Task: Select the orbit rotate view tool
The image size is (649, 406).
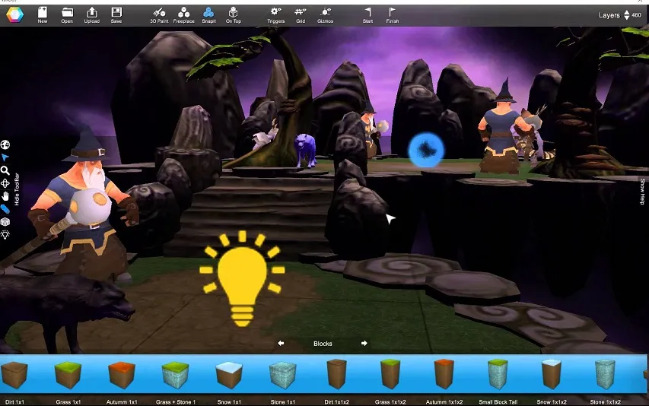Action: 5,183
